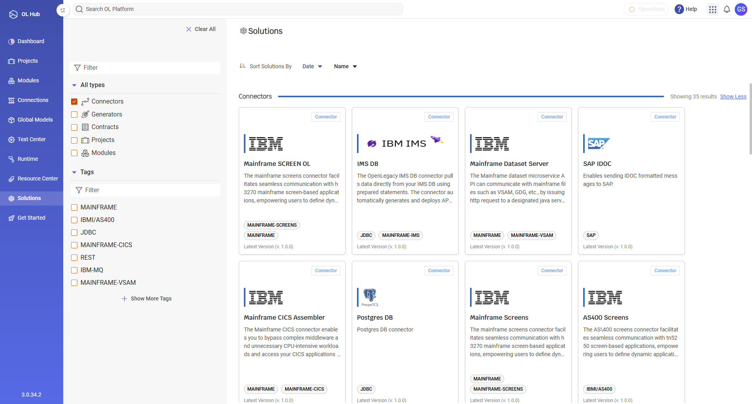
Task: Uncheck the Connectors type checkbox
Action: click(x=74, y=102)
